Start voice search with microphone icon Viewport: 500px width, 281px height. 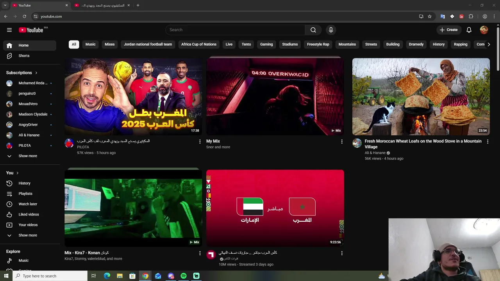pos(331,30)
